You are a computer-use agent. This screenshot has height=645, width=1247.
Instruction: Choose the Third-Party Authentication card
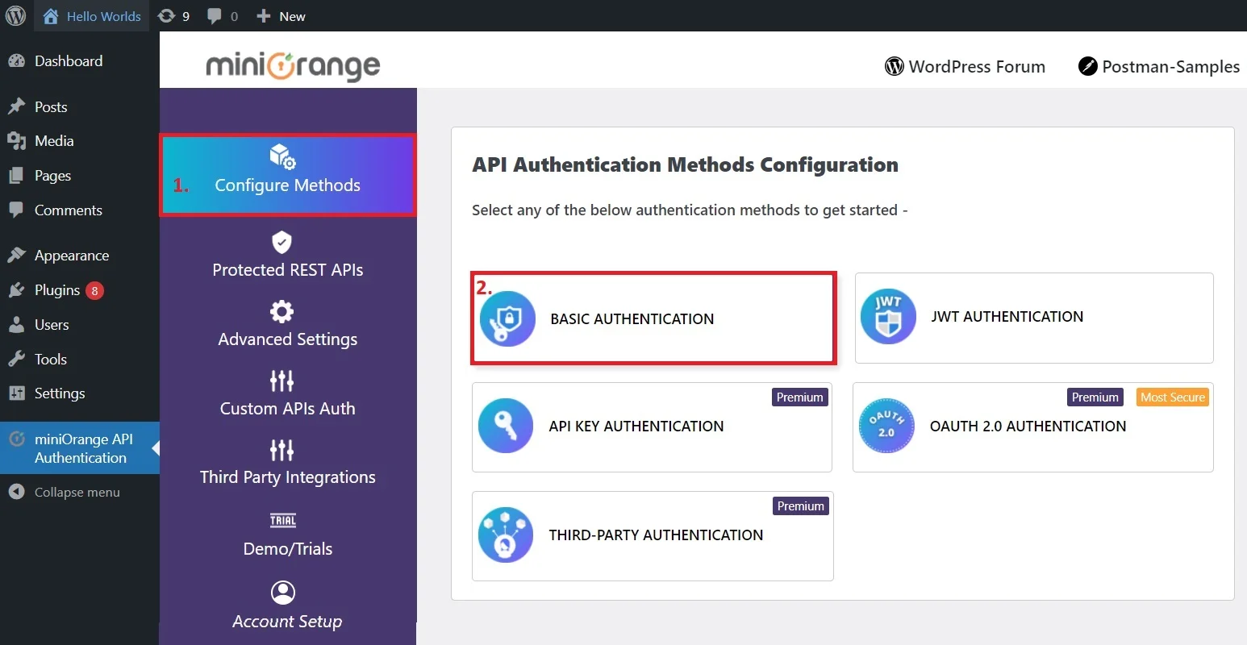[x=653, y=536]
